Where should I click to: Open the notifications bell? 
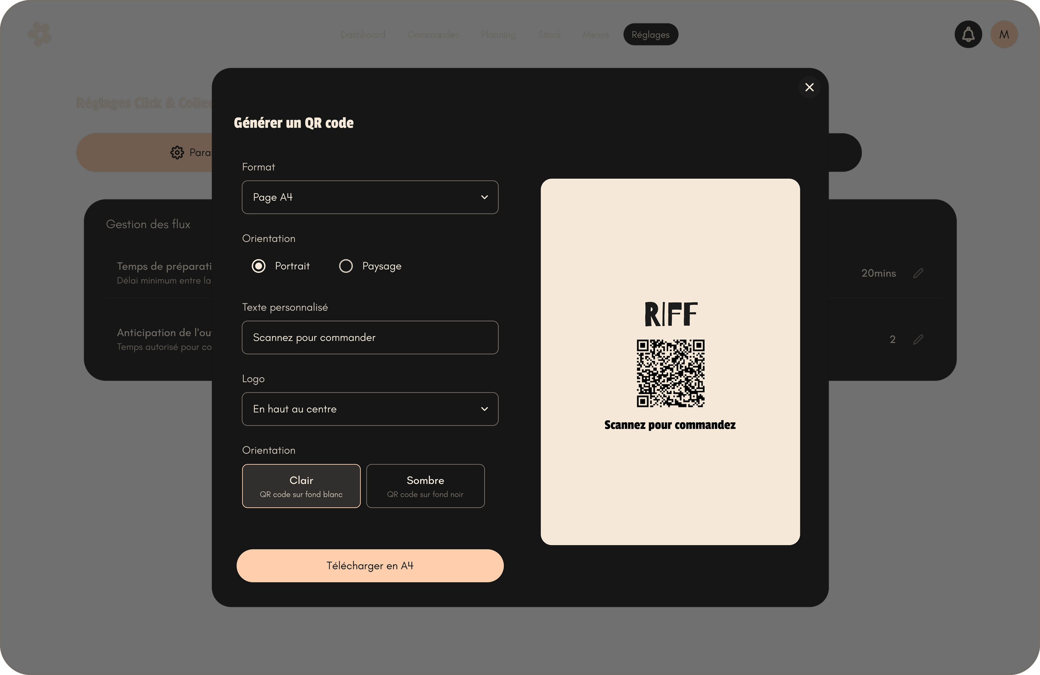(x=968, y=34)
